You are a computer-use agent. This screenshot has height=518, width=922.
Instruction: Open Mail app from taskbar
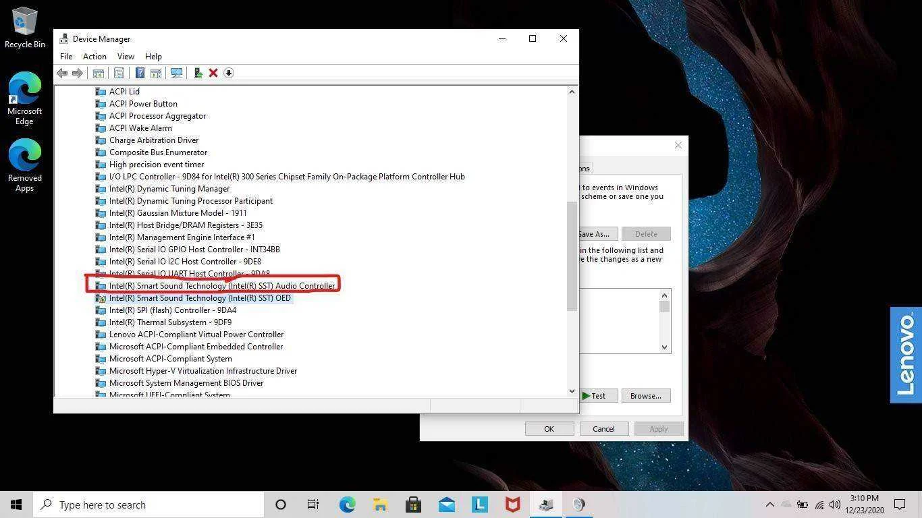446,505
